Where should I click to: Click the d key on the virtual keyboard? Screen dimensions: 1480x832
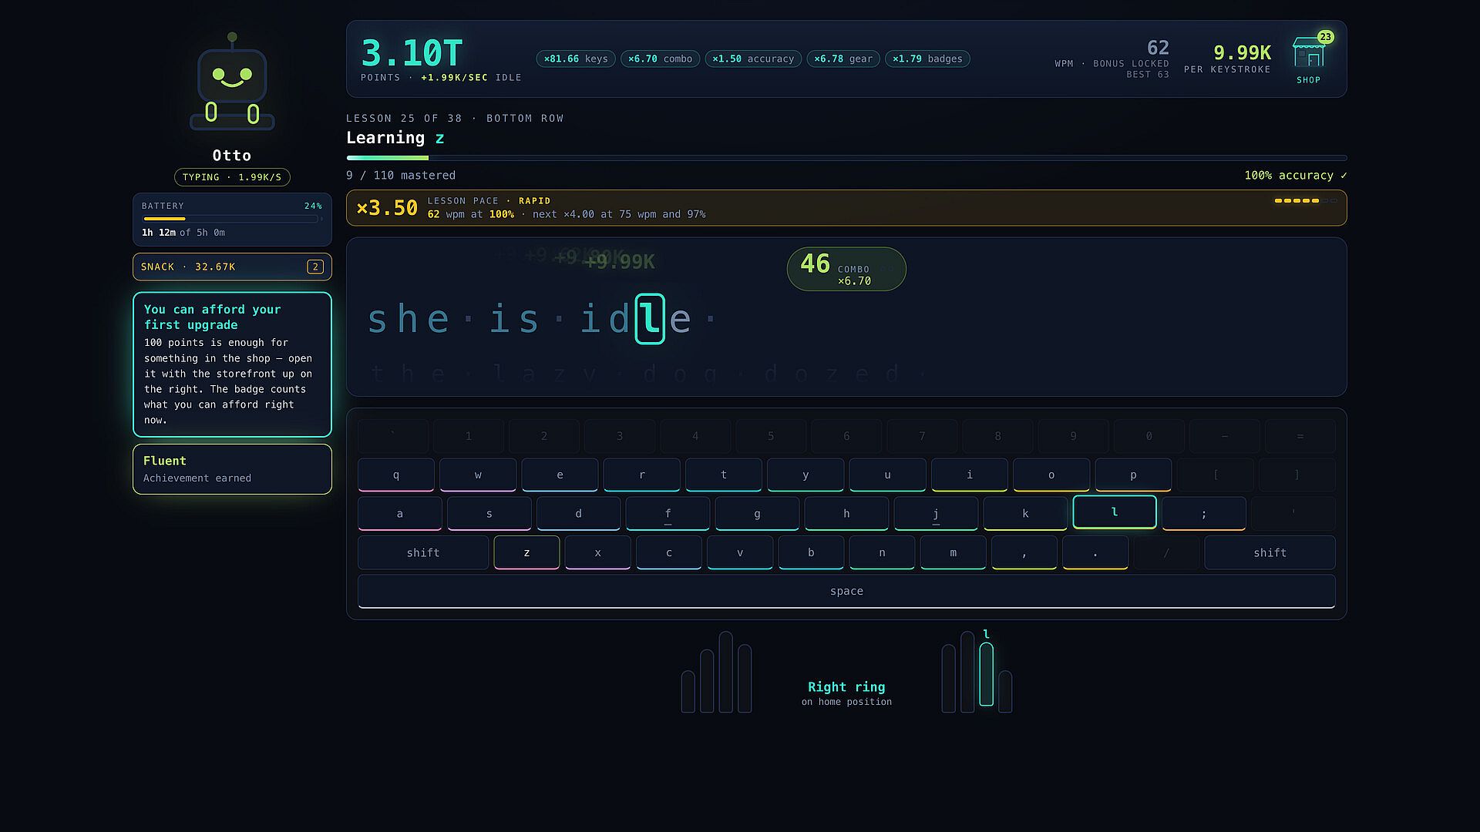(579, 514)
